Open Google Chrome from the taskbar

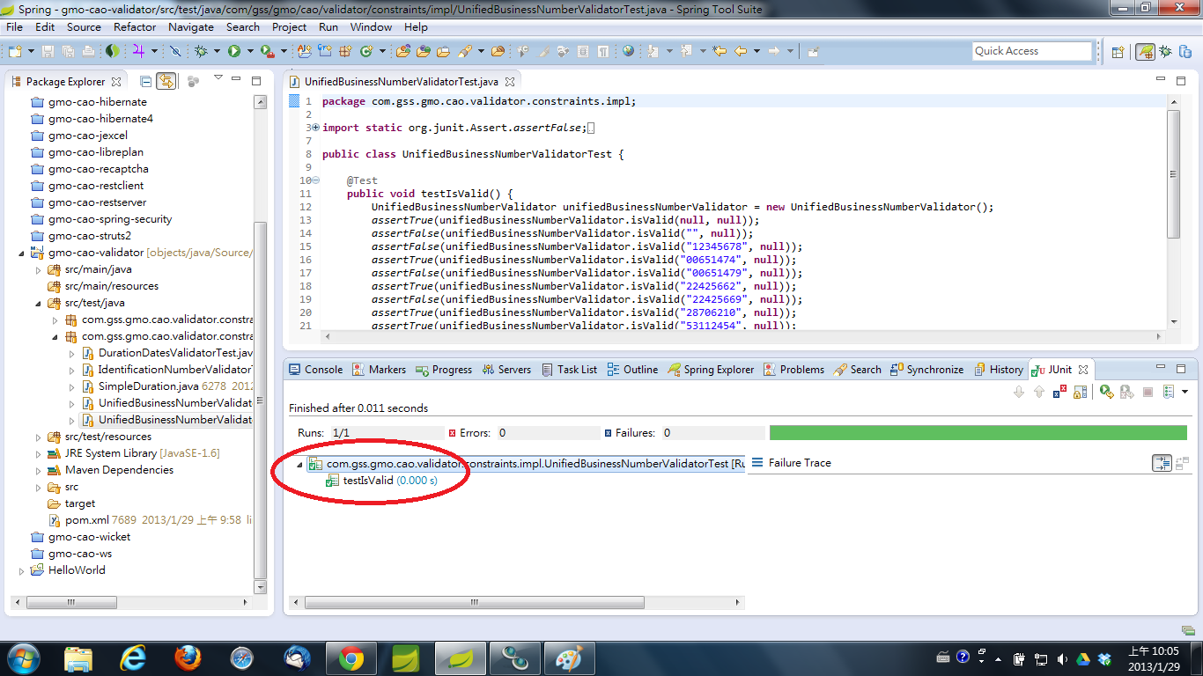coord(351,658)
